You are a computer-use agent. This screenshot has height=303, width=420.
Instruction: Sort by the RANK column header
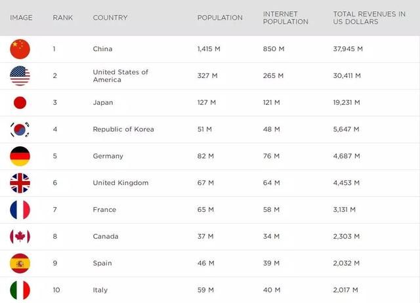[x=63, y=18]
